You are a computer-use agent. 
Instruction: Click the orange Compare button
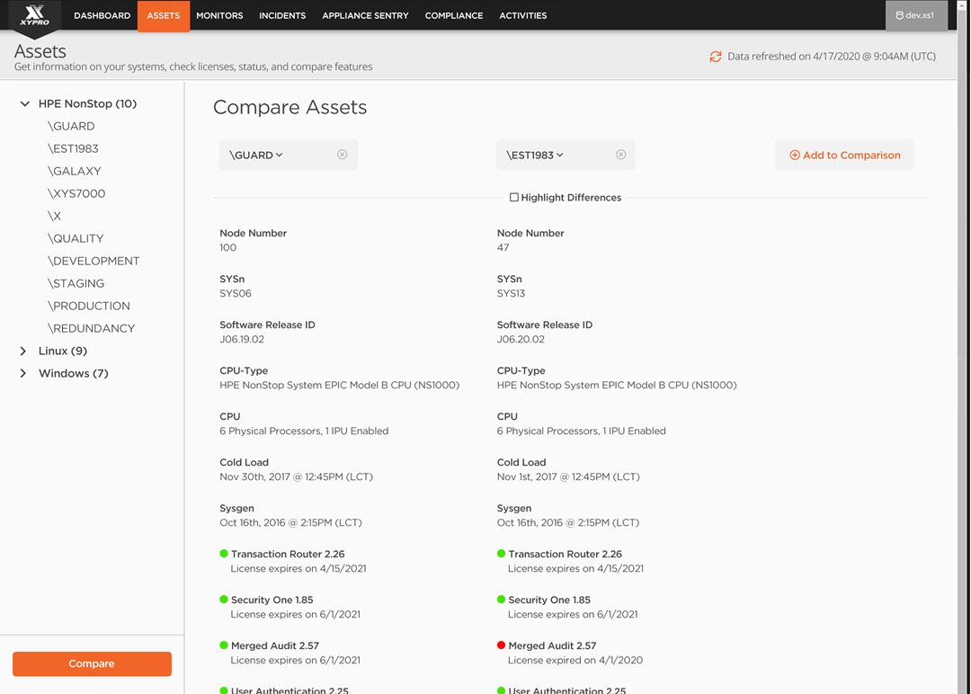click(92, 663)
